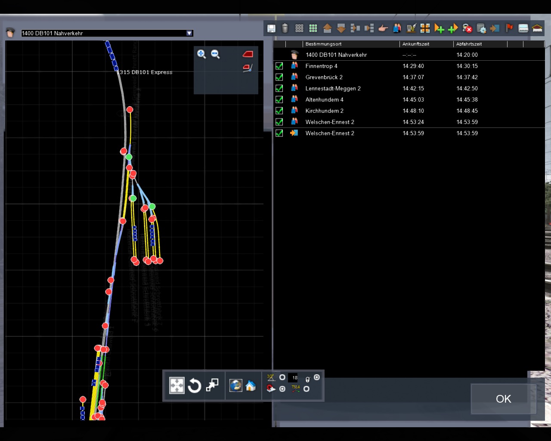
Task: Toggle the Altenhundem 4 row checkbox
Action: (x=279, y=99)
